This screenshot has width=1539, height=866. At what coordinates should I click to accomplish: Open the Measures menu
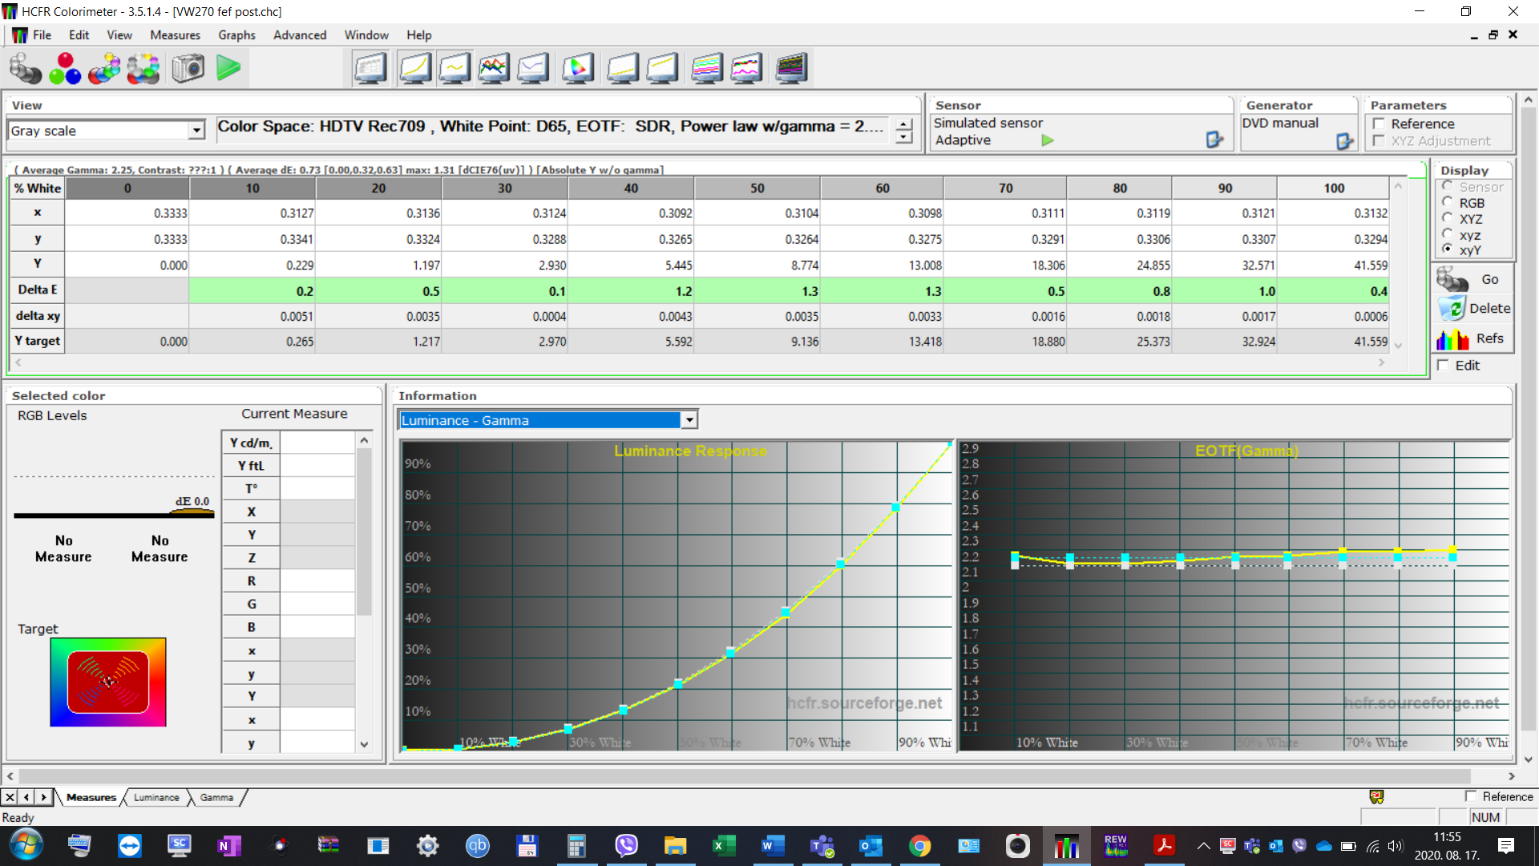click(x=175, y=35)
